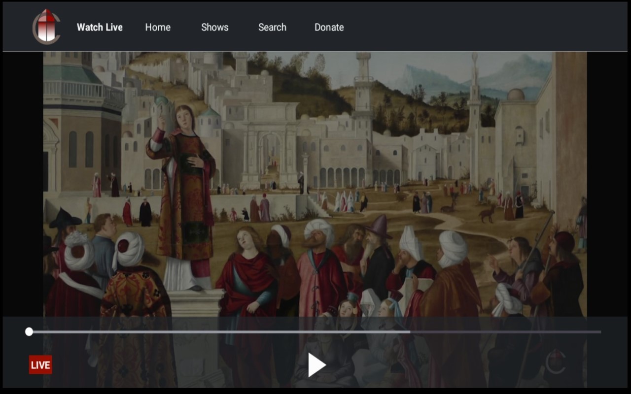Select Donate in the top menu
Image resolution: width=631 pixels, height=394 pixels.
[329, 28]
